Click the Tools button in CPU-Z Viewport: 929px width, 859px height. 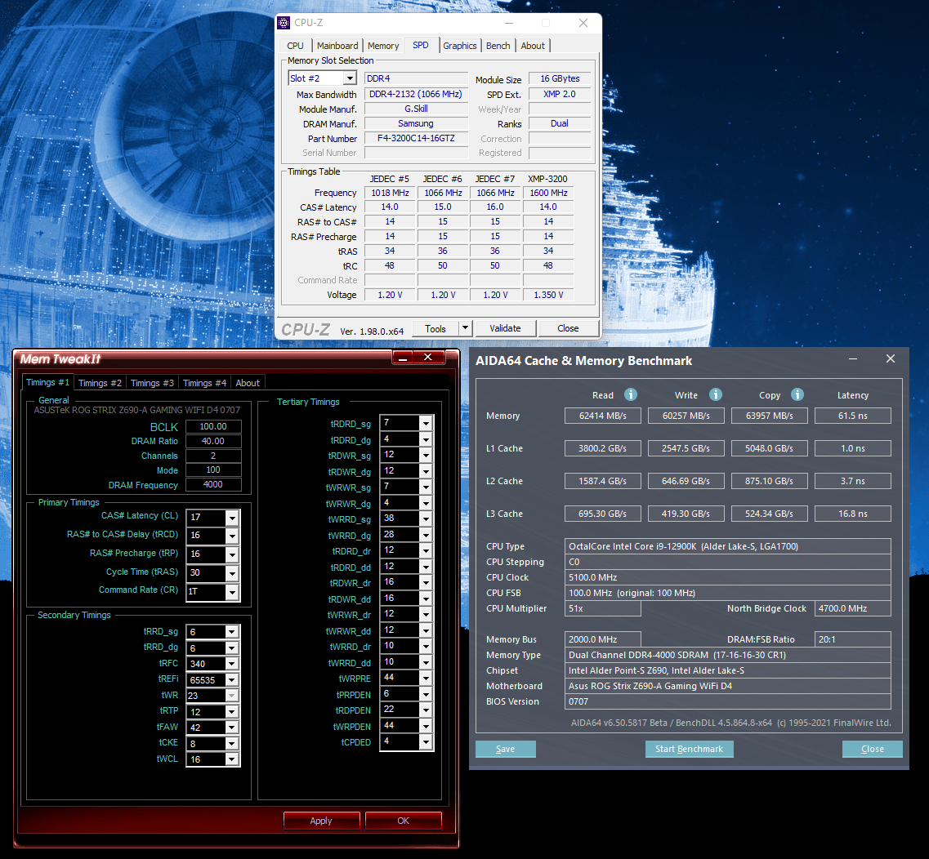[x=435, y=328]
